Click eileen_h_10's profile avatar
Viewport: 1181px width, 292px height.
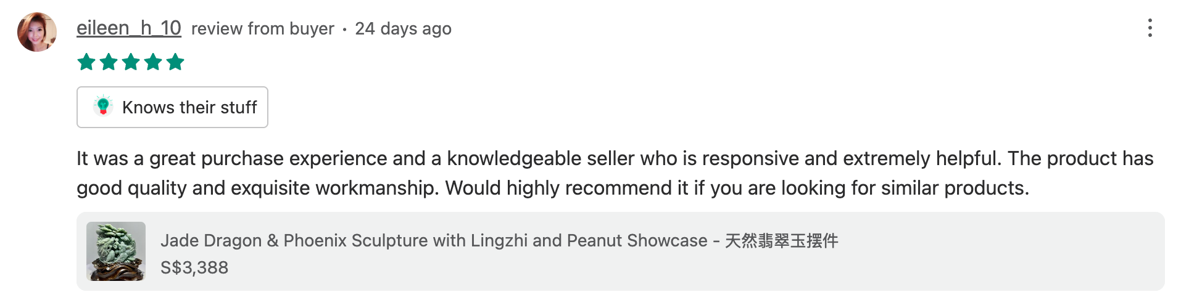(x=37, y=32)
